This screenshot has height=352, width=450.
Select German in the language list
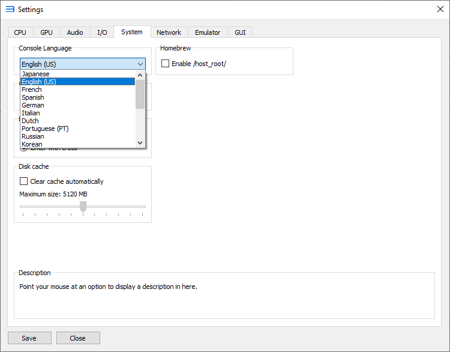pyautogui.click(x=77, y=105)
